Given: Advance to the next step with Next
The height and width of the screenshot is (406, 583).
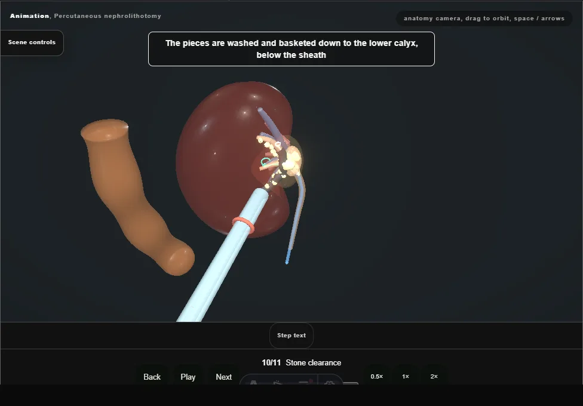Looking at the screenshot, I should click(x=224, y=377).
